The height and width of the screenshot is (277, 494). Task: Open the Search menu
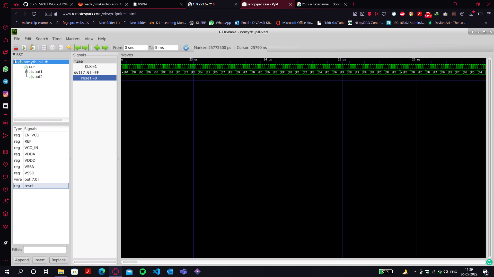[42, 39]
